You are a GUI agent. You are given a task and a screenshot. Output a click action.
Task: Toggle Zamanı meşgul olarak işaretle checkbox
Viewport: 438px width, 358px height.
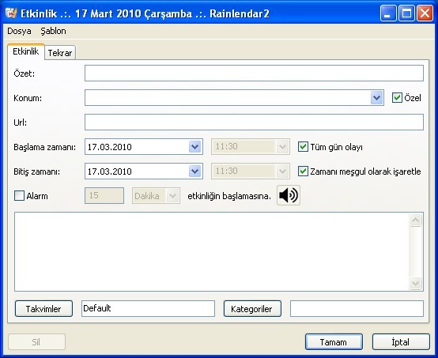click(303, 171)
